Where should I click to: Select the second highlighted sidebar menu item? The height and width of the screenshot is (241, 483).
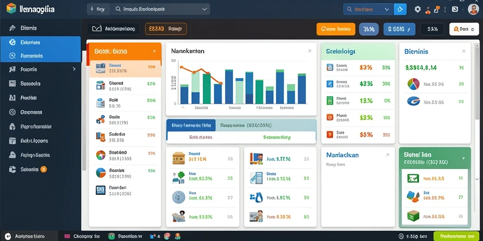(x=41, y=56)
